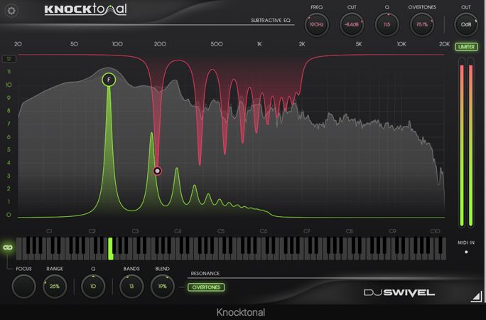This screenshot has width=486, height=320.
Task: Click the Subtractive EQ label
Action: (x=271, y=20)
